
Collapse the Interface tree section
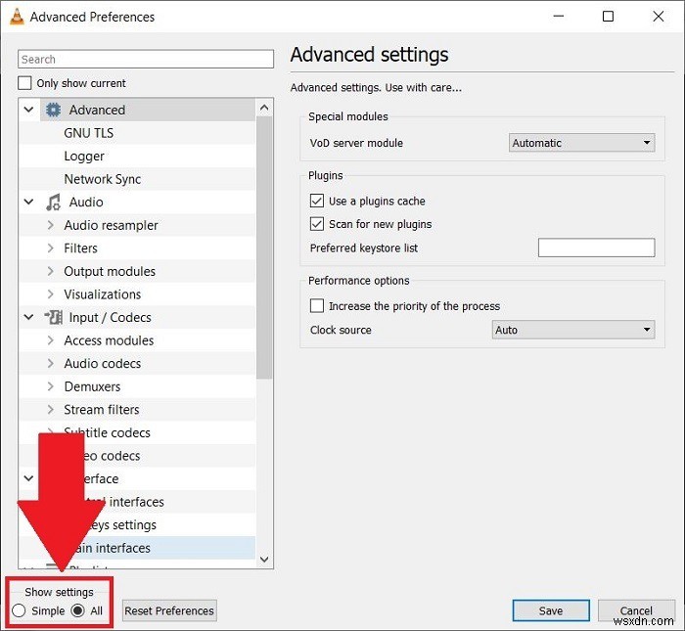(x=28, y=478)
